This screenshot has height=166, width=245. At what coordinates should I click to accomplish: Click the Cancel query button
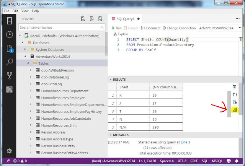[x=131, y=28]
